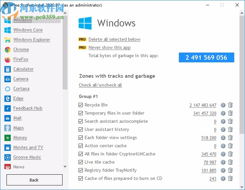The height and width of the screenshot is (190, 245).
Task: Click sidebar scroll up arrow
Action: (65, 13)
